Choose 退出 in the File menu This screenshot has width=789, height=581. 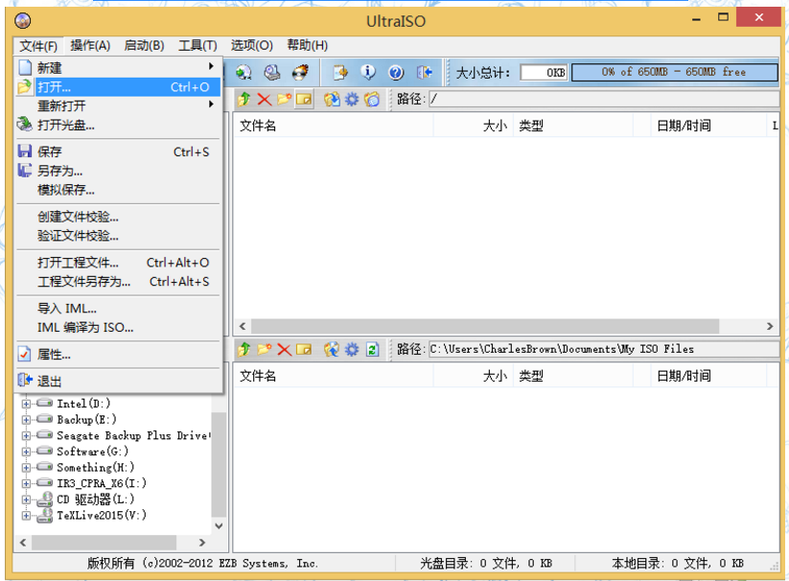coord(118,382)
